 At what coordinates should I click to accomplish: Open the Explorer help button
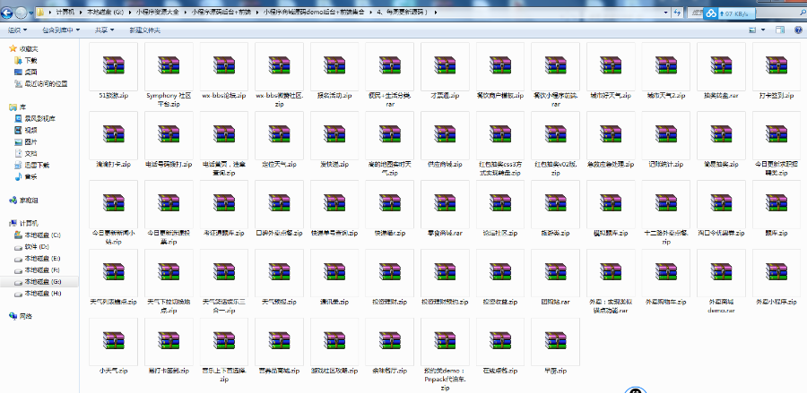click(797, 30)
